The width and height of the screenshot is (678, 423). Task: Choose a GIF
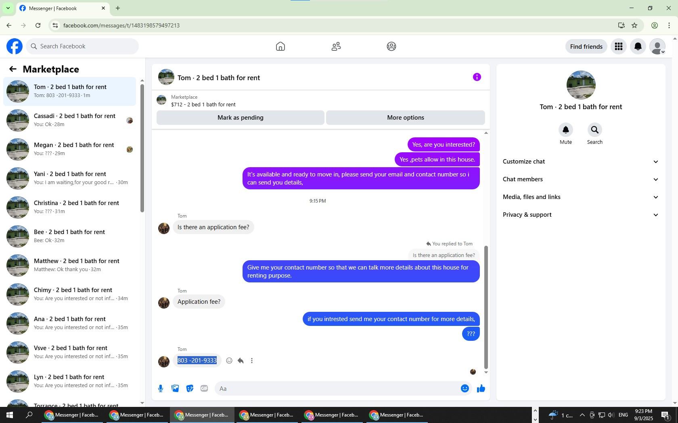(x=204, y=388)
